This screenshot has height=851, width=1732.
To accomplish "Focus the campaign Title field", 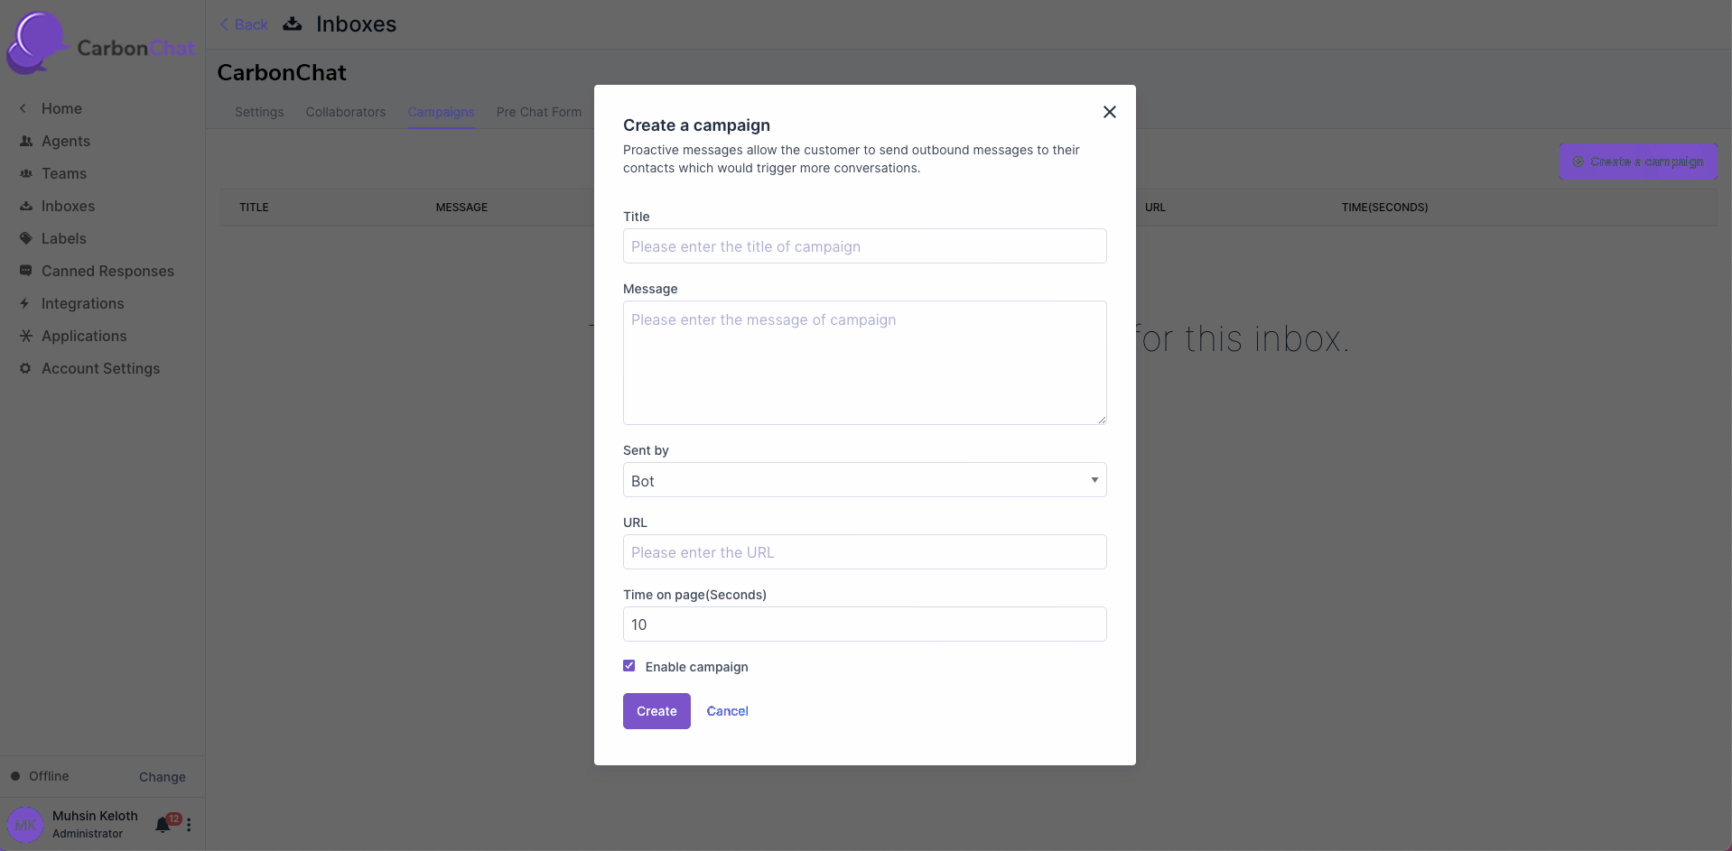I will point(864,246).
